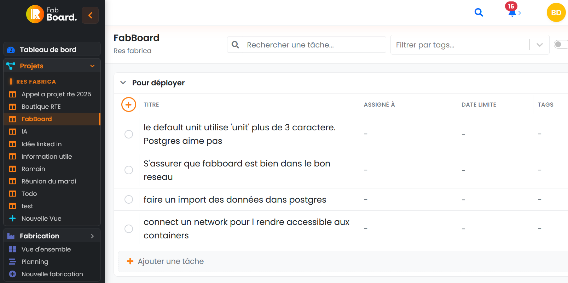Open the 'Filtrer par tags' dropdown

tap(540, 45)
